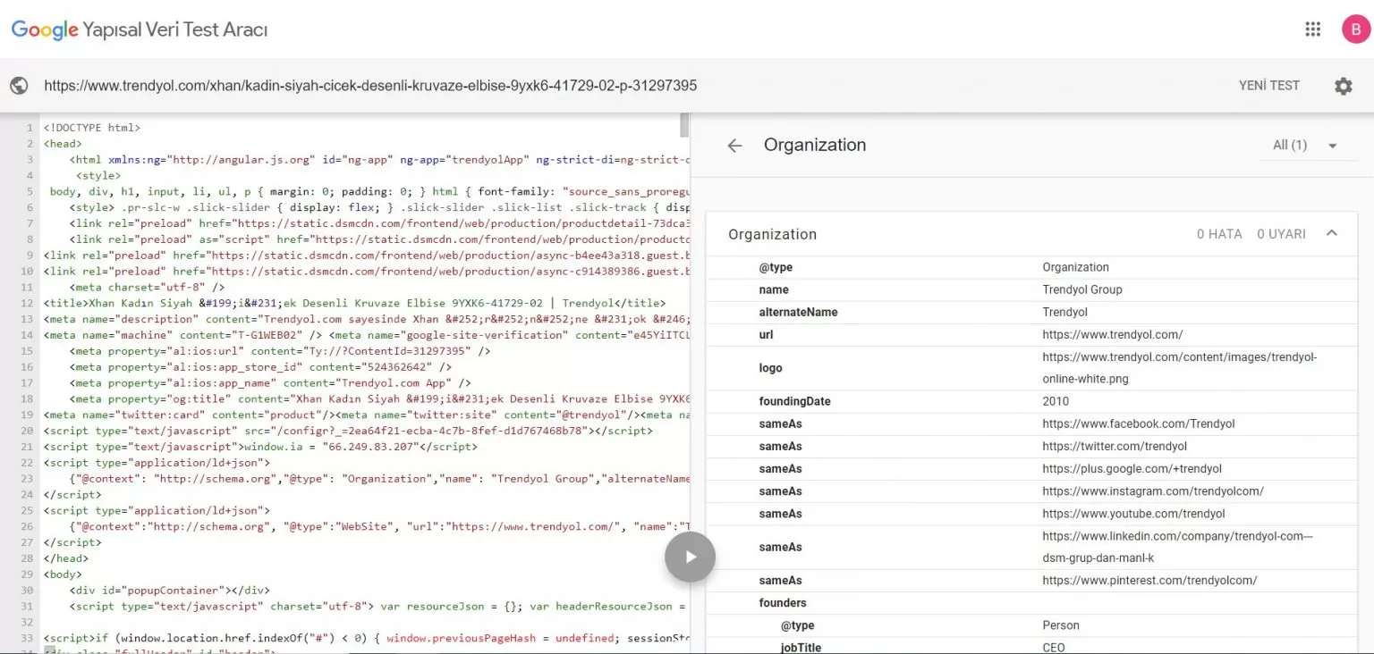
Task: Click the 0 UYARI warning count
Action: [1281, 234]
